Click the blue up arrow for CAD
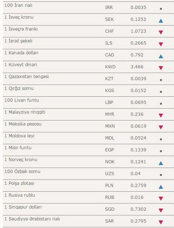Screen dimensions: 174x228 tap(161, 56)
